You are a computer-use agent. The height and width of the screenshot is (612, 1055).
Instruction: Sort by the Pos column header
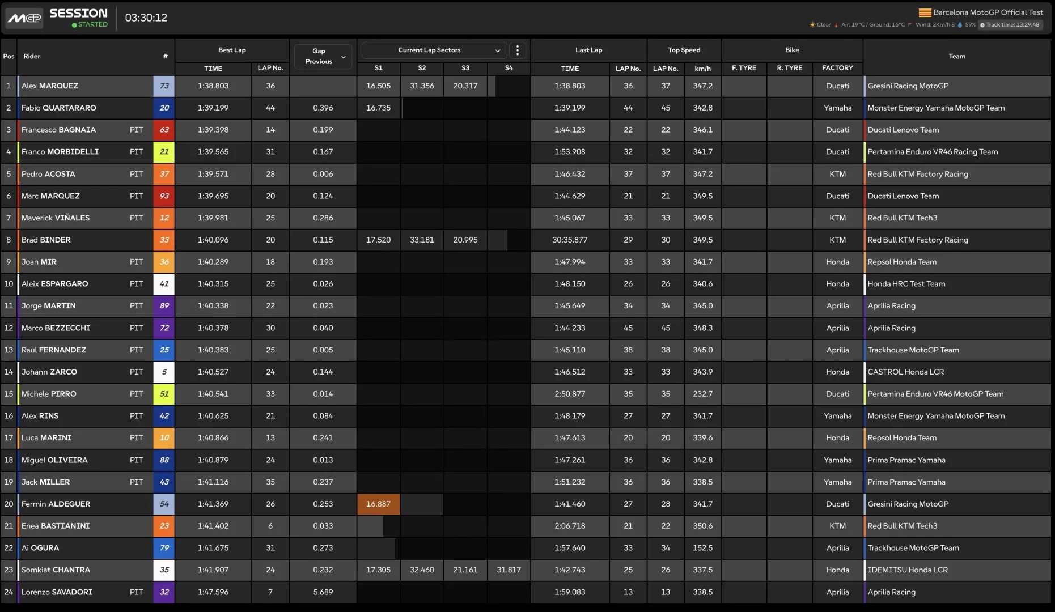pos(9,56)
